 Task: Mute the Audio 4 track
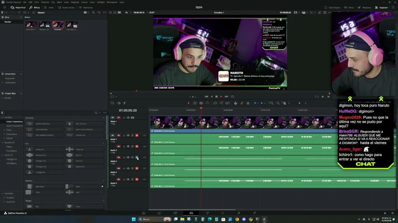tap(137, 168)
